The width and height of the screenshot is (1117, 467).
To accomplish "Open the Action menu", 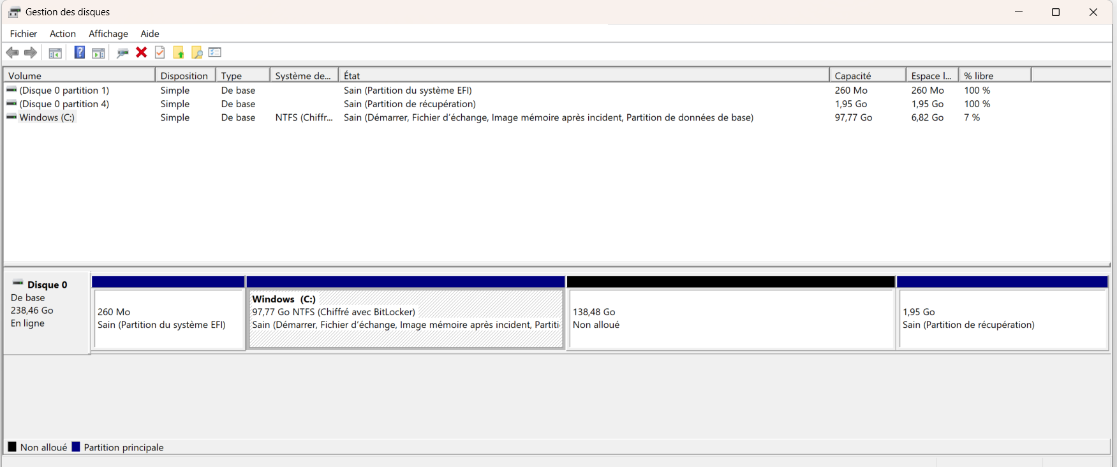I will 63,34.
